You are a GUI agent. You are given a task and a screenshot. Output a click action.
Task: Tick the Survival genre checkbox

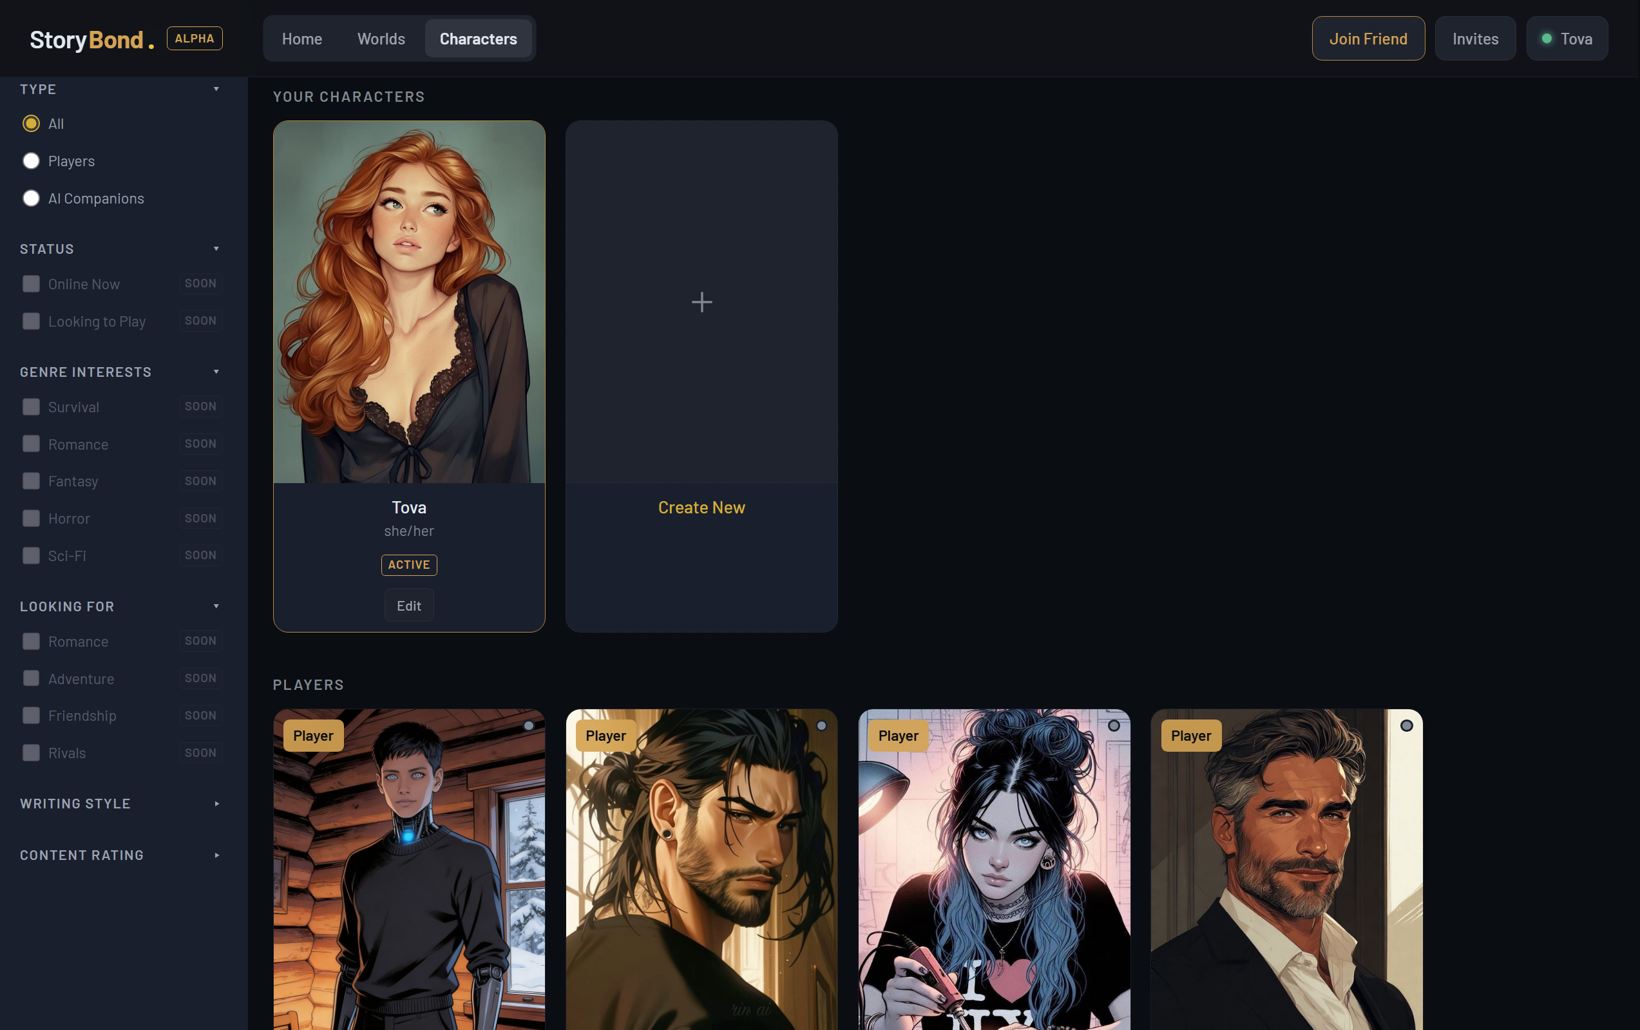pyautogui.click(x=31, y=406)
